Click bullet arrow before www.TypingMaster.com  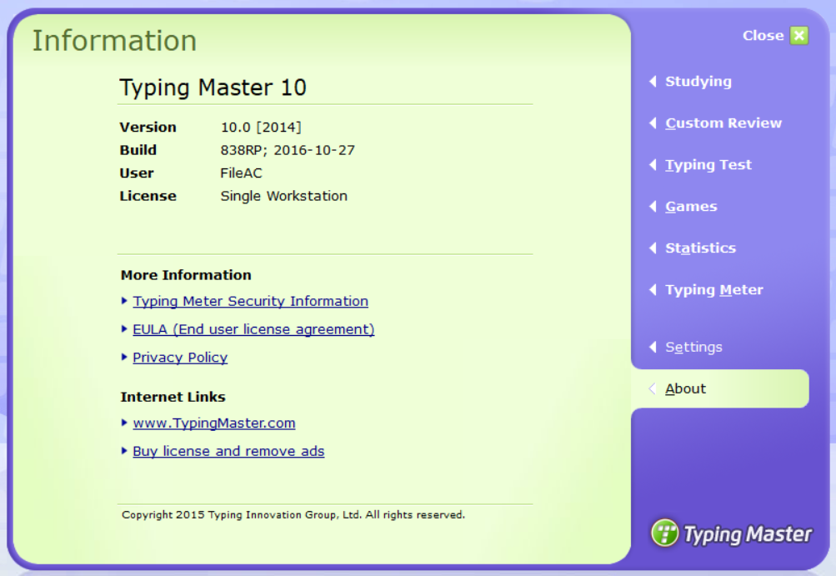[124, 423]
